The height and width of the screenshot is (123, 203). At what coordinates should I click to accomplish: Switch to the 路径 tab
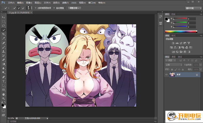point(180,57)
